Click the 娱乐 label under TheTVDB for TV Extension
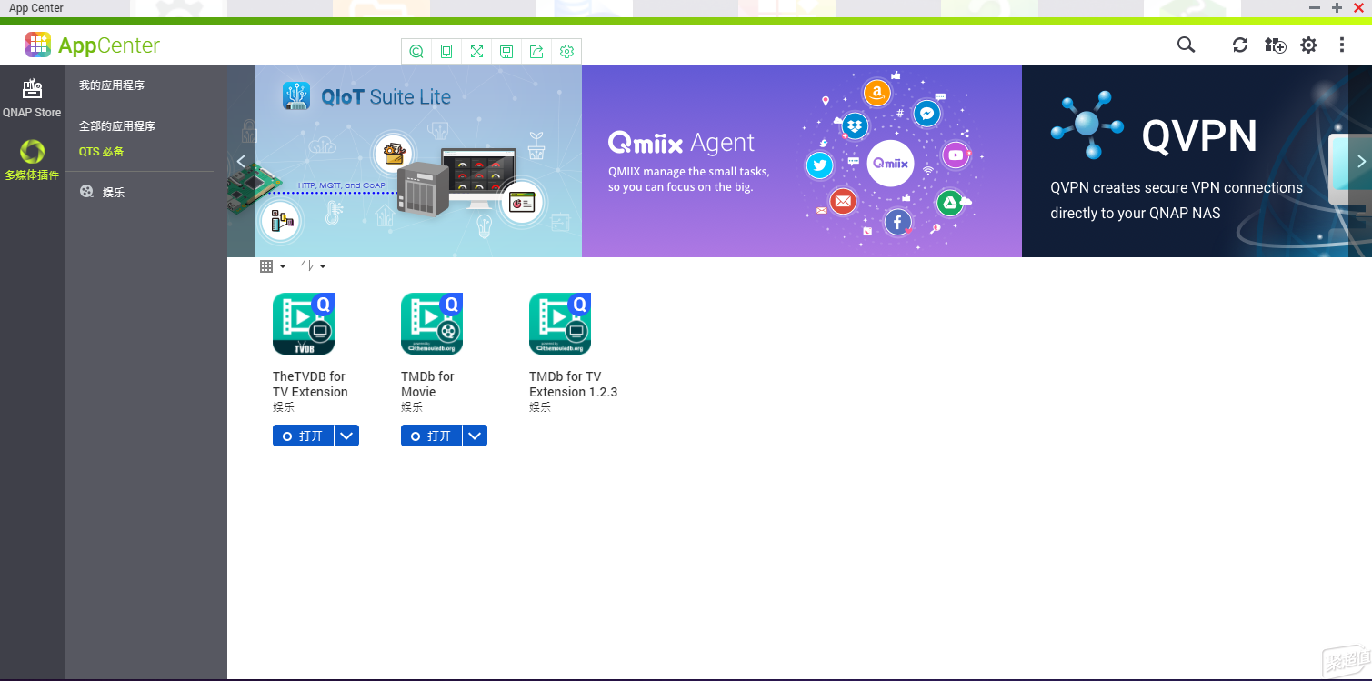This screenshot has height=681, width=1372. point(284,407)
